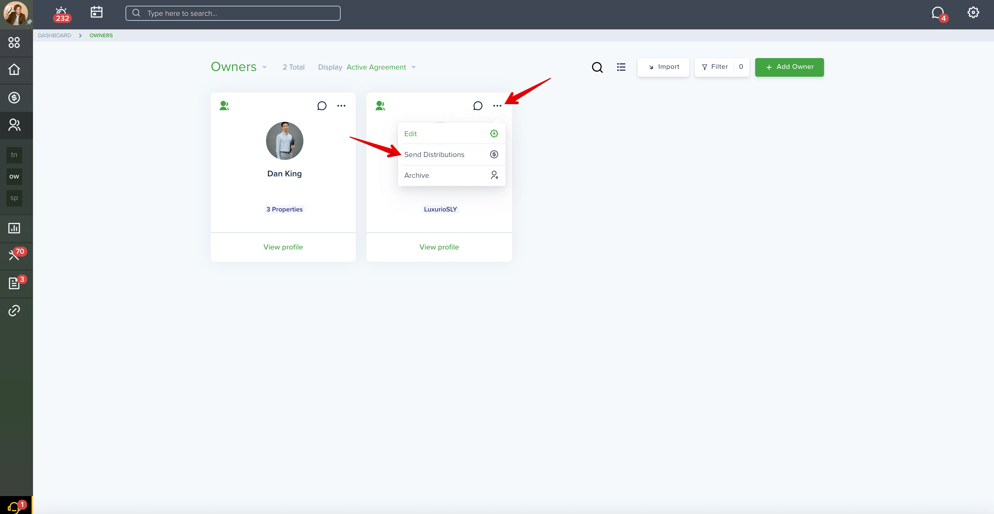Click the global search field
Viewport: 994px width, 514px height.
(233, 13)
